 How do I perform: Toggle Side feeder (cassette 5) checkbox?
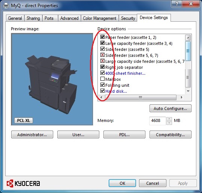click(x=102, y=49)
